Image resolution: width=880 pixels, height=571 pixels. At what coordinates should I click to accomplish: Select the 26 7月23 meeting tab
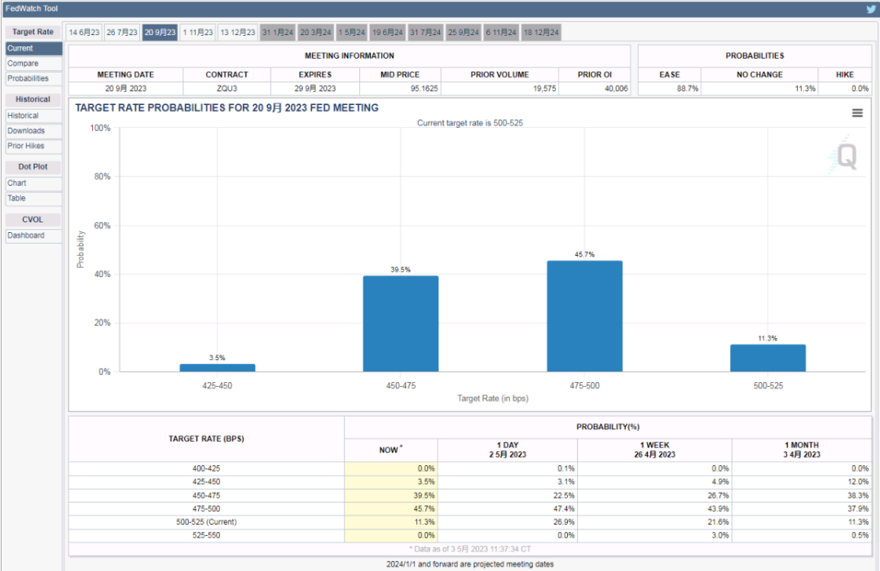(121, 33)
